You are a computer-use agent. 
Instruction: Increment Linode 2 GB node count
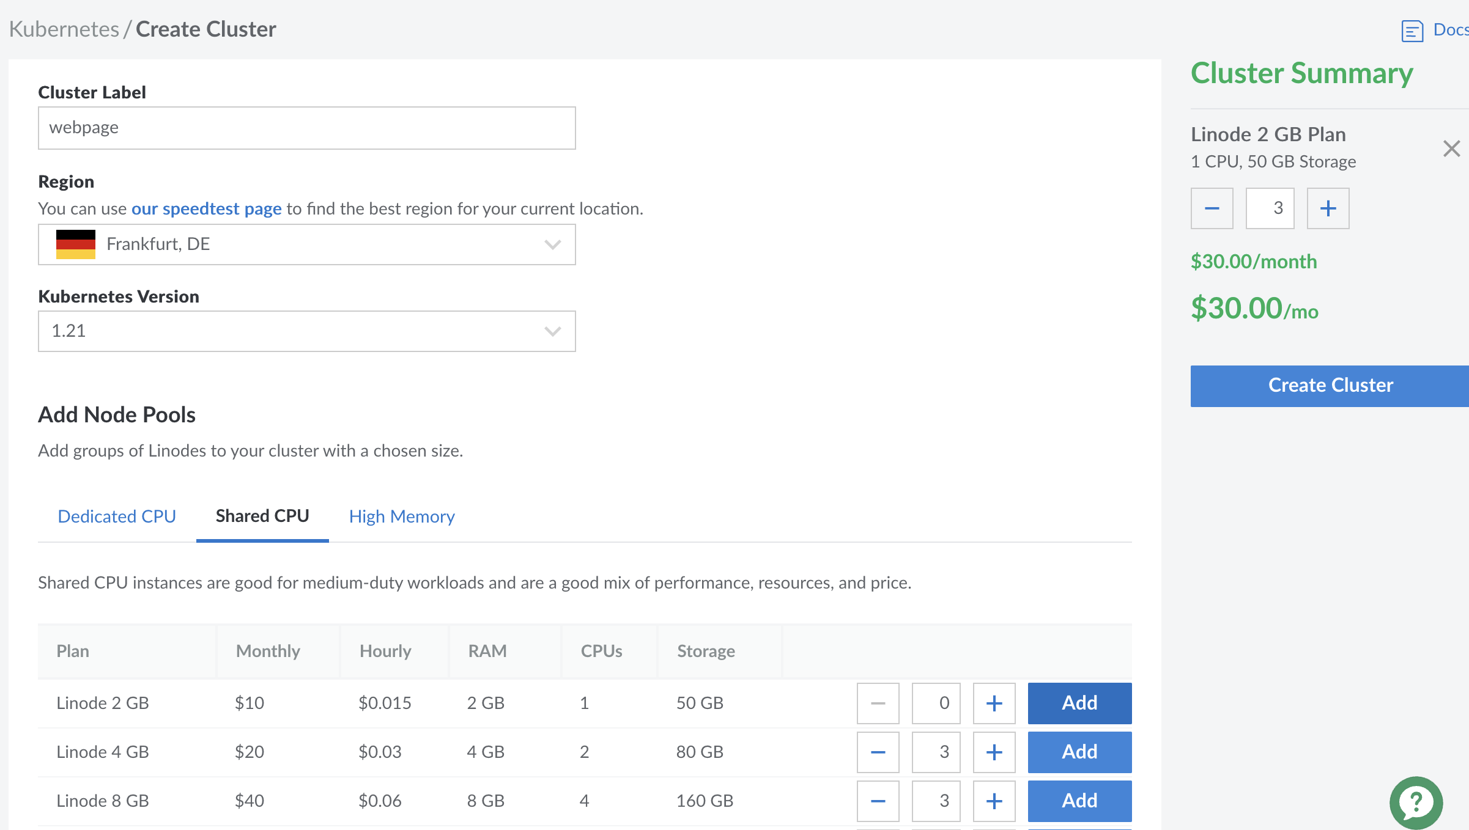(x=994, y=703)
